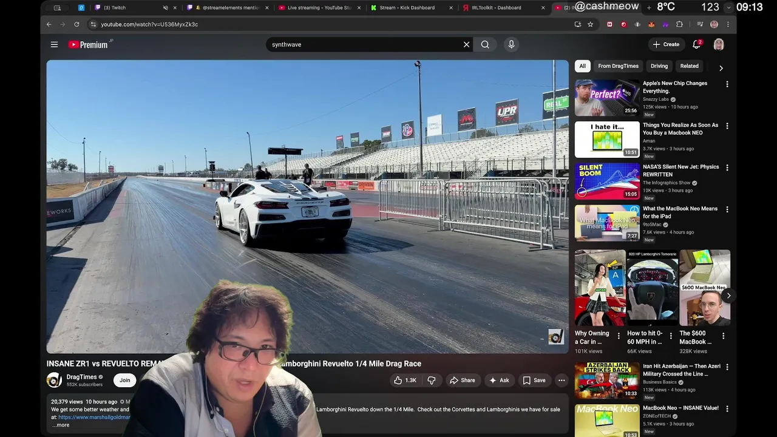
Task: Close the Kick Dashboard tab
Action: tap(451, 8)
